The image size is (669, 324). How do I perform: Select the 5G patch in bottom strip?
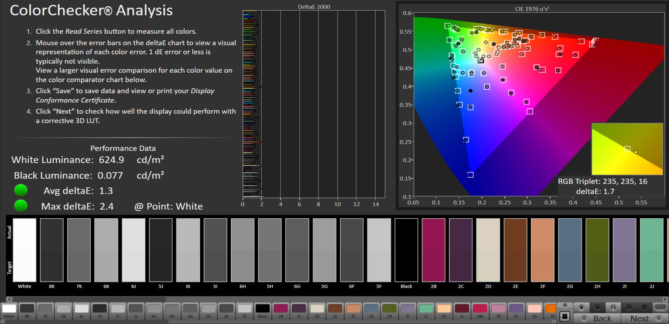click(208, 311)
